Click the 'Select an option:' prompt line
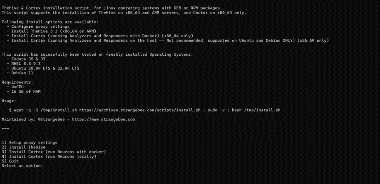The image size is (380, 184). [22, 166]
